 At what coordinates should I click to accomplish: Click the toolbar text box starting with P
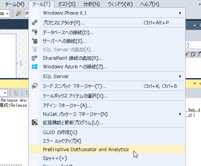coord(27,13)
